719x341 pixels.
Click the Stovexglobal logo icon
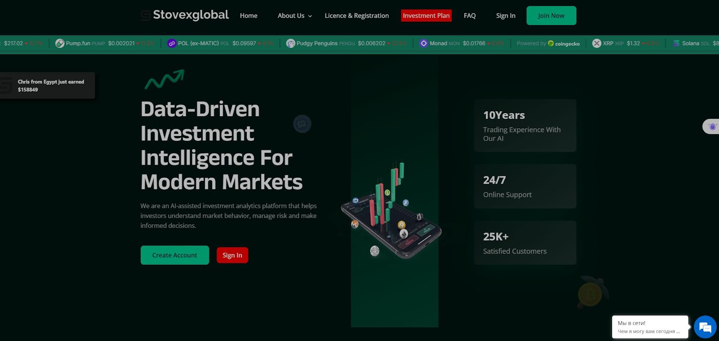pyautogui.click(x=146, y=16)
